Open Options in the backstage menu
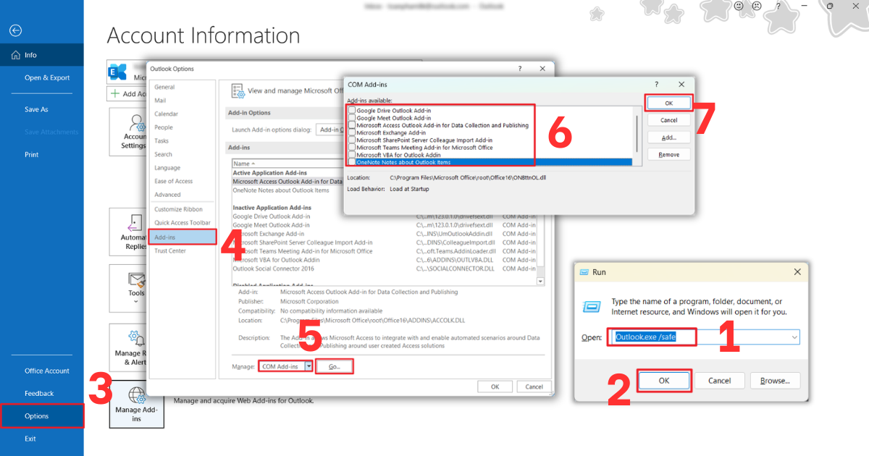Screen dimensions: 869x456 pyautogui.click(x=42, y=416)
